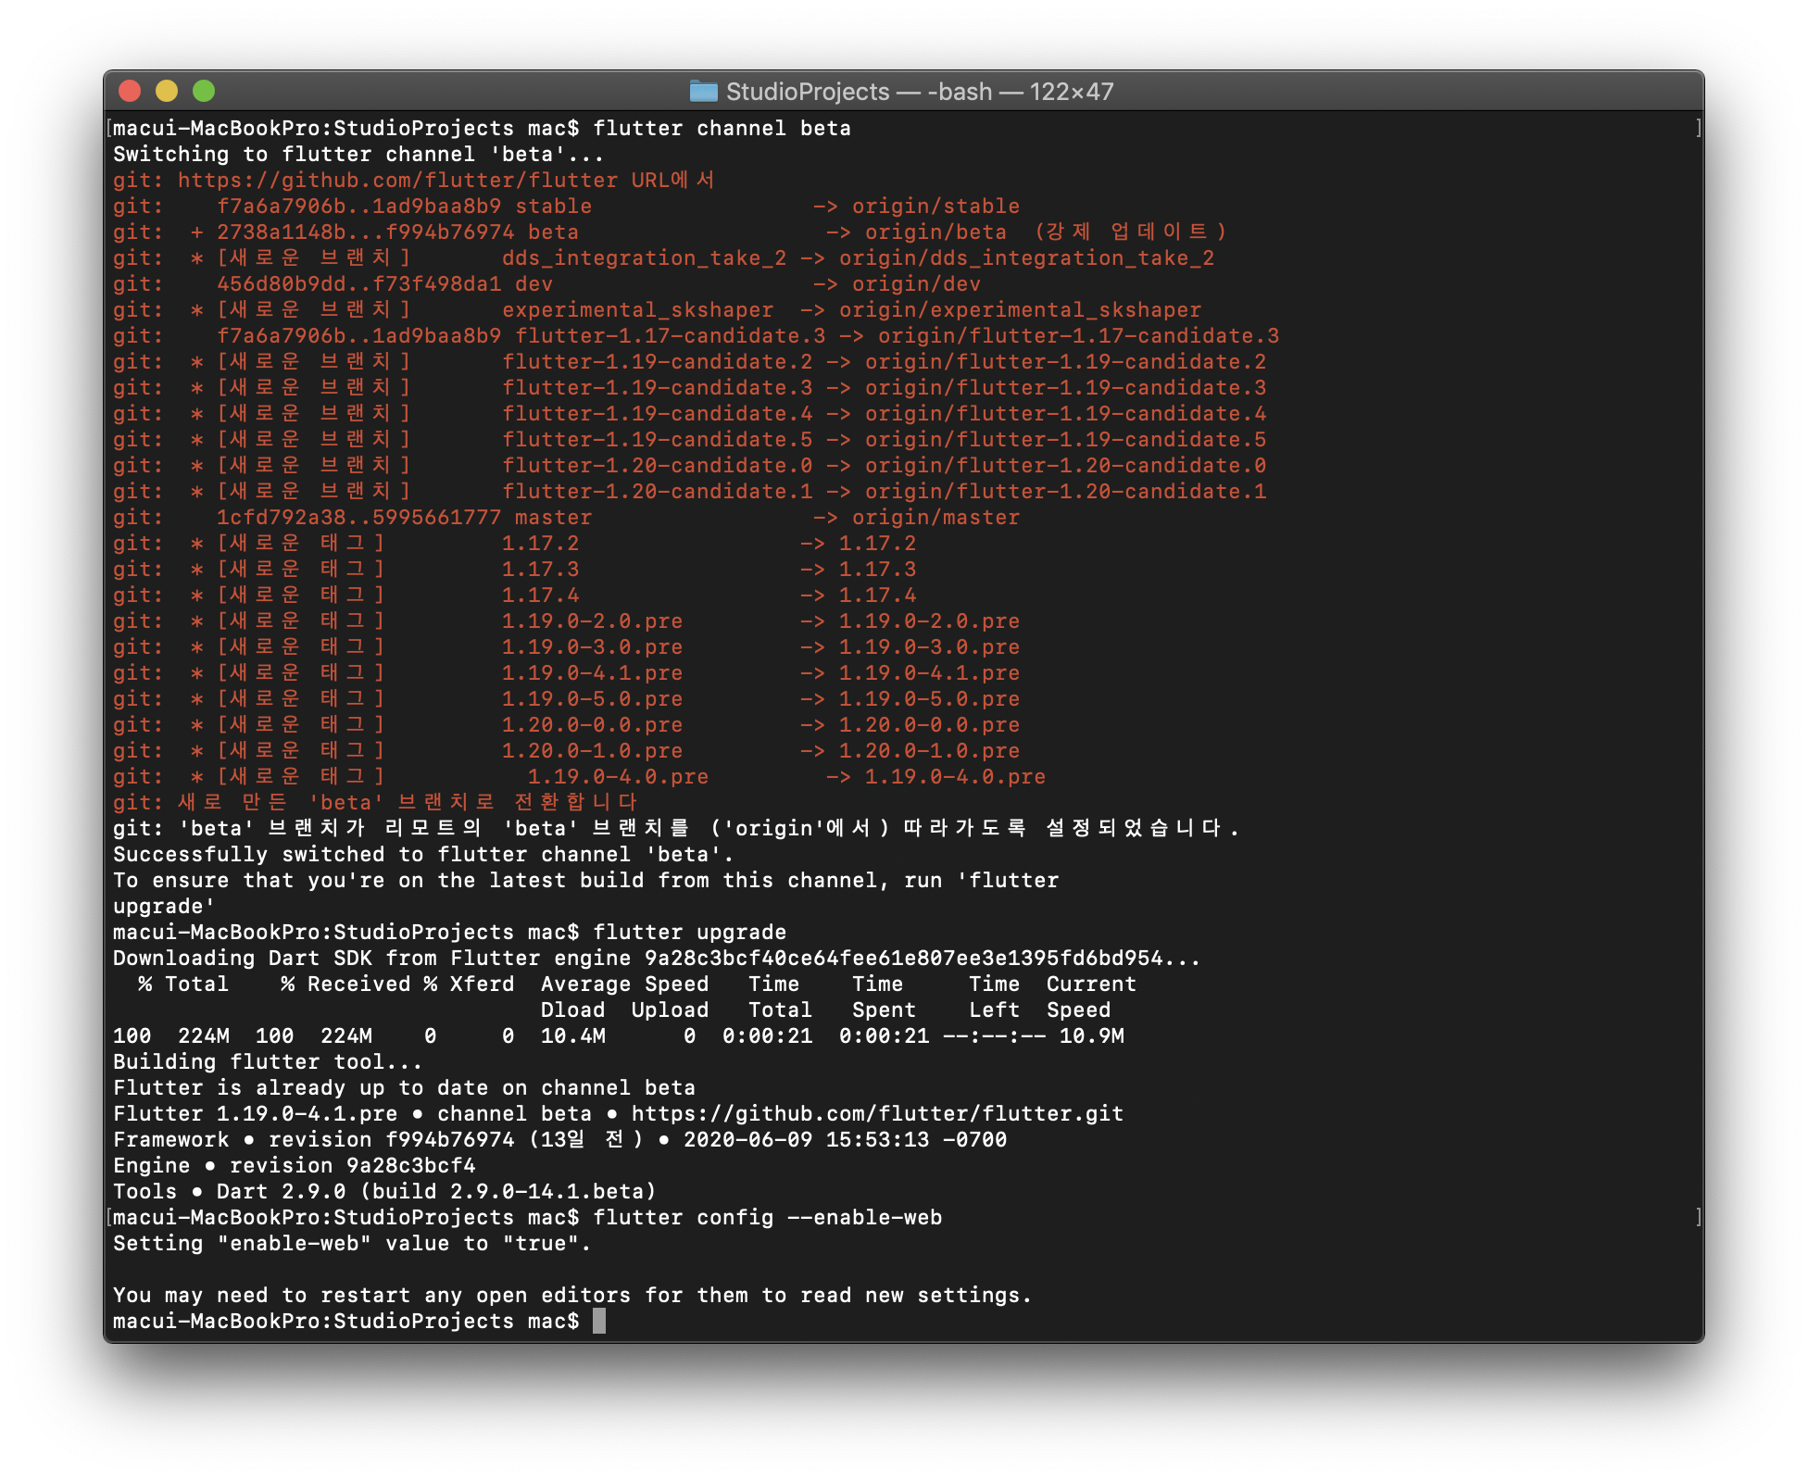Click the right bracket mark on first line
The width and height of the screenshot is (1808, 1480).
1698,129
